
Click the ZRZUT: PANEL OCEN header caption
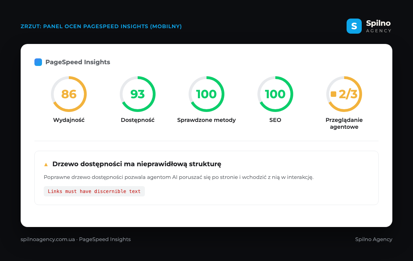coord(101,26)
